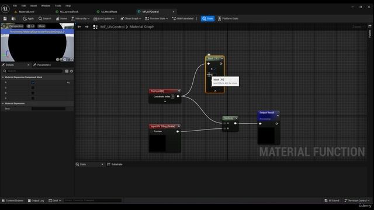
Task: Open the Perspective view dropdown
Action: [x=16, y=26]
